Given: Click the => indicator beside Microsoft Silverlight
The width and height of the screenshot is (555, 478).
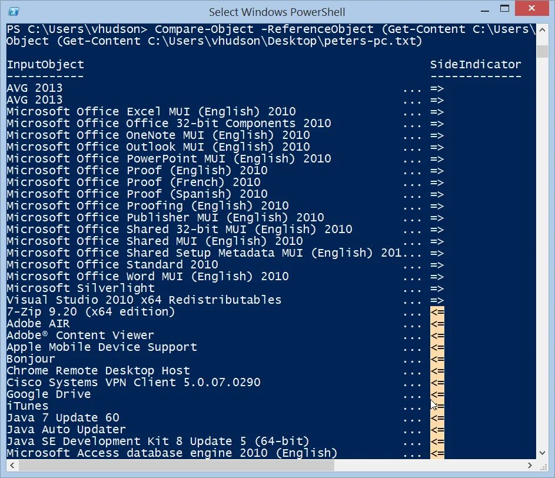Looking at the screenshot, I should (x=437, y=288).
